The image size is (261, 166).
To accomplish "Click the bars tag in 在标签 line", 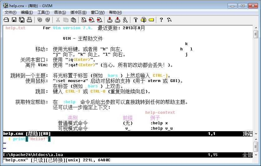I will (93, 86).
